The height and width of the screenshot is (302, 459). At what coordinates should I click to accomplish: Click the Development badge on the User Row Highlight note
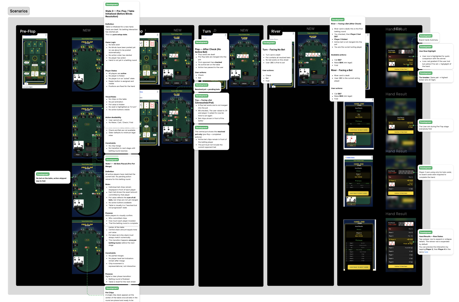(426, 47)
